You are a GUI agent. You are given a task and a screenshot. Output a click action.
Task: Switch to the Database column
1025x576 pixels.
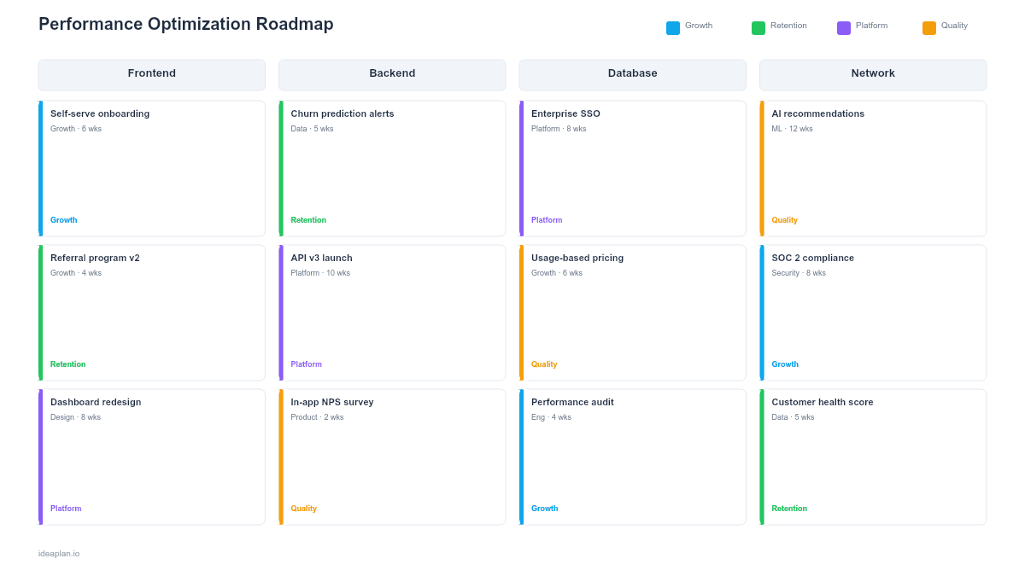(x=632, y=74)
